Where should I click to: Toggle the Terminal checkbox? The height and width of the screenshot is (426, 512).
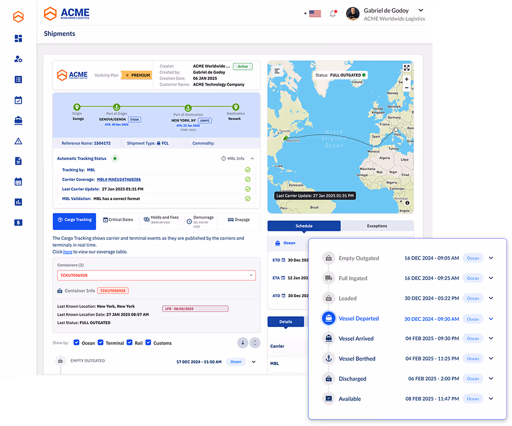point(101,342)
